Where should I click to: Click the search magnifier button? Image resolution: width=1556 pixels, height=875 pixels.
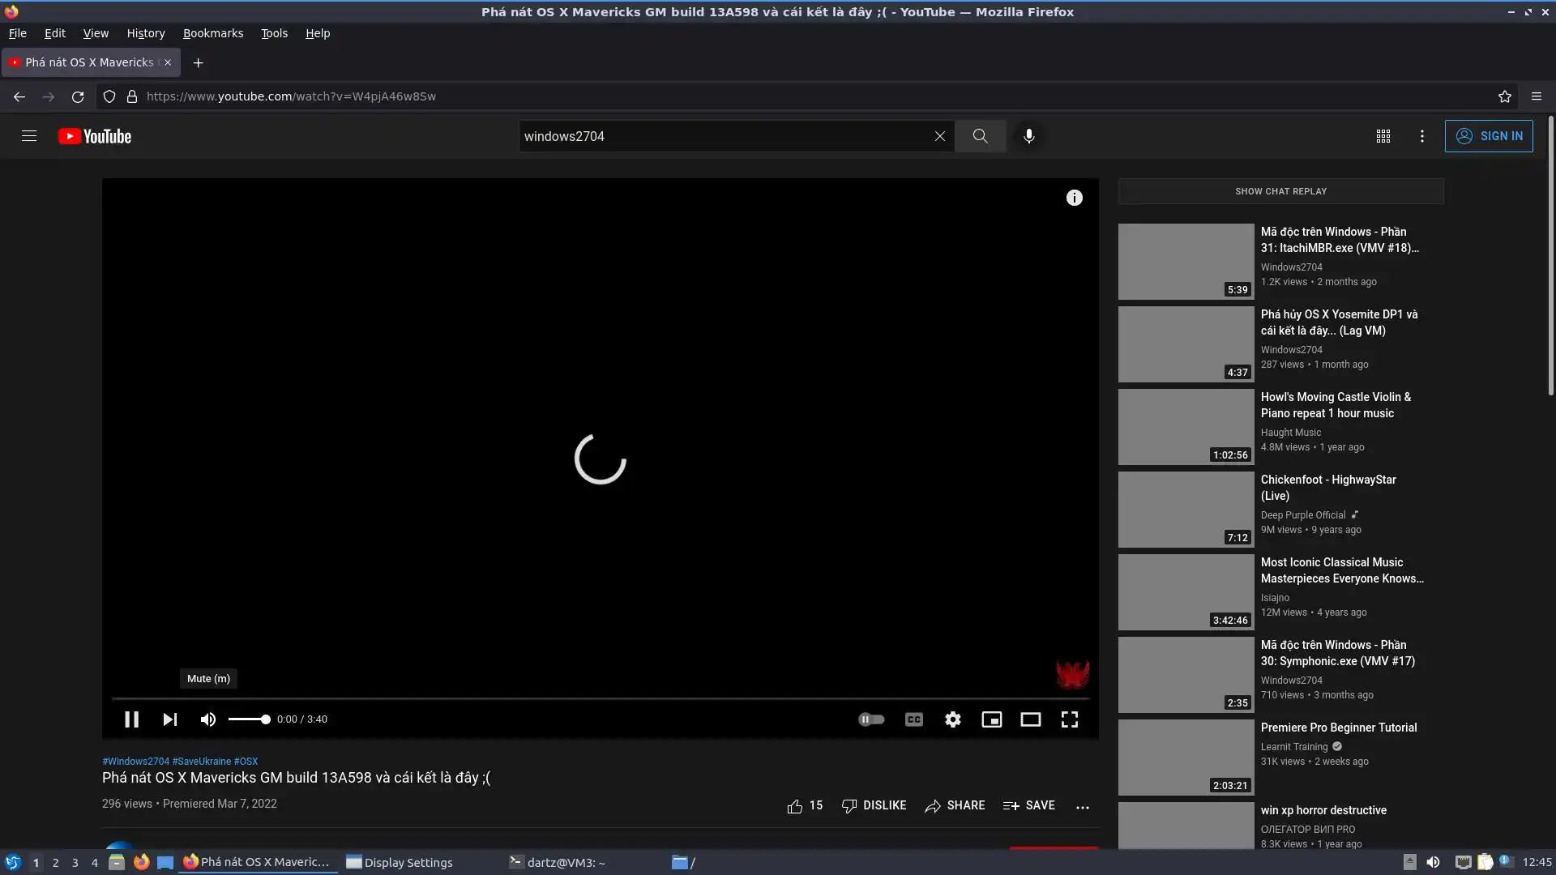(x=981, y=136)
